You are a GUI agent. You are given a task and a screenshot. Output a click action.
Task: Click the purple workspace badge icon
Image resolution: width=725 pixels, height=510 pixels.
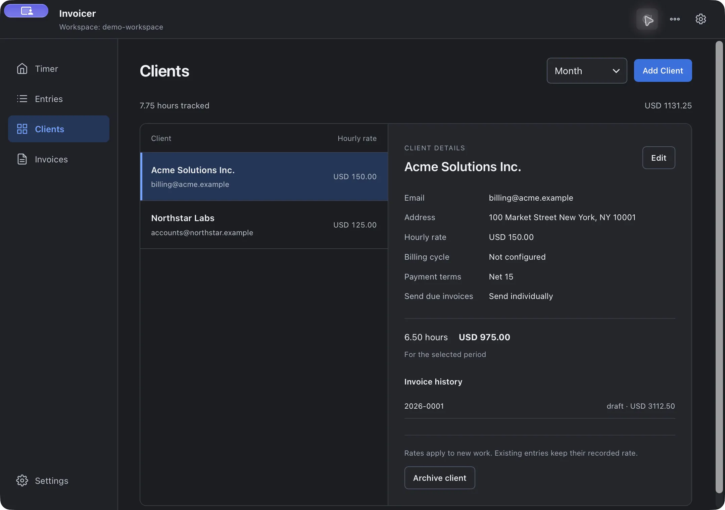click(26, 11)
